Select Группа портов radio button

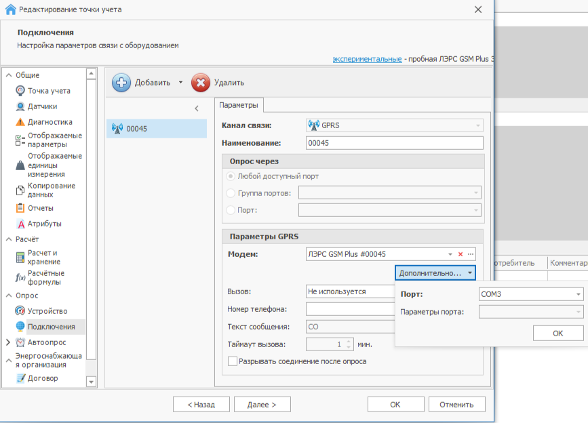(231, 193)
